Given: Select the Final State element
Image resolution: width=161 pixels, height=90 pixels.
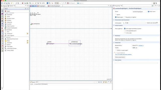Looking at the screenshot, I should (x=10, y=46).
